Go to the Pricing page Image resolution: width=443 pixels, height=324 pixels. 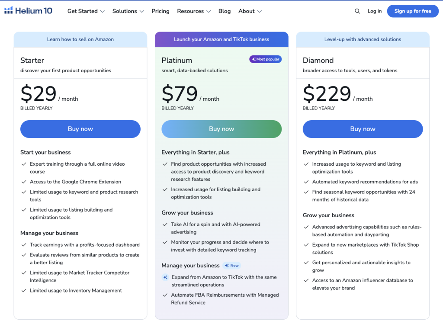pyautogui.click(x=161, y=11)
